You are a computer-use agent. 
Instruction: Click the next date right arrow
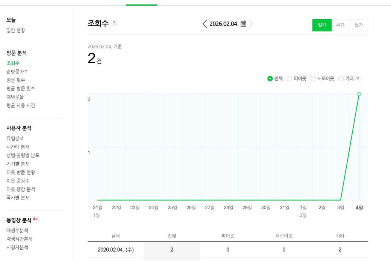[x=251, y=24]
